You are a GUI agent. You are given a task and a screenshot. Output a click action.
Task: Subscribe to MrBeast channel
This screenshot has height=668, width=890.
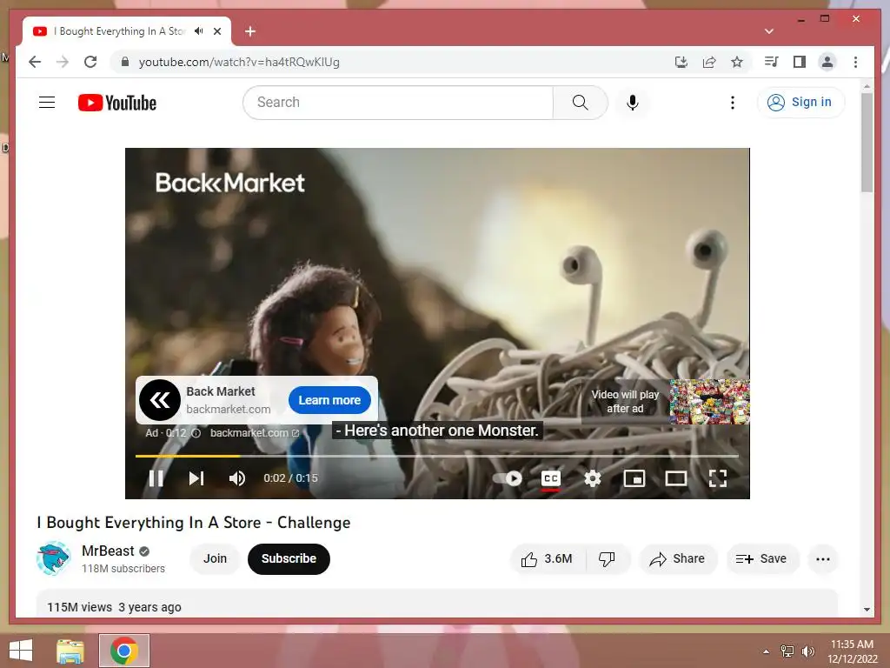click(x=289, y=559)
